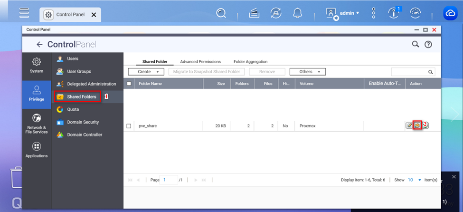The height and width of the screenshot is (212, 463).
Task: Tick the pve_share row checkbox
Action: click(129, 126)
